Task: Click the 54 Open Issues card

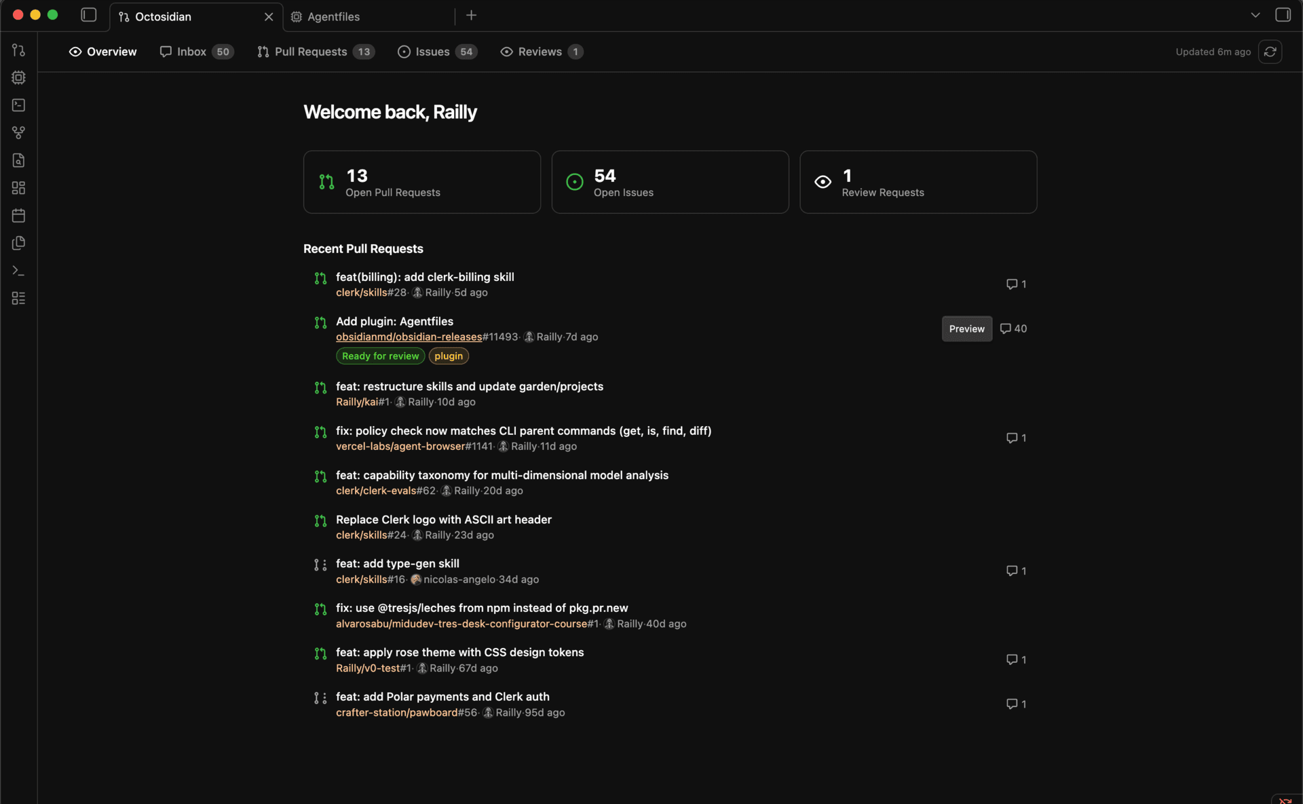Action: [x=670, y=182]
